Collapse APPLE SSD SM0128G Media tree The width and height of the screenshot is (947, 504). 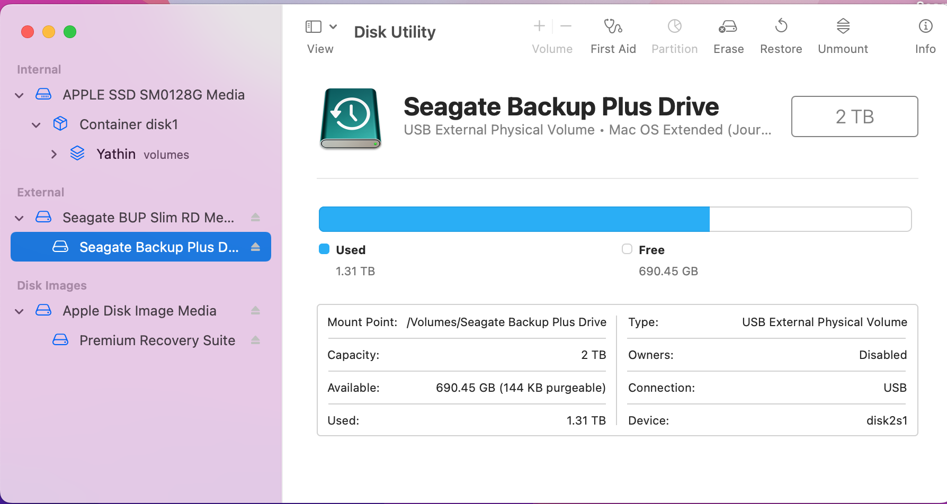pos(20,95)
